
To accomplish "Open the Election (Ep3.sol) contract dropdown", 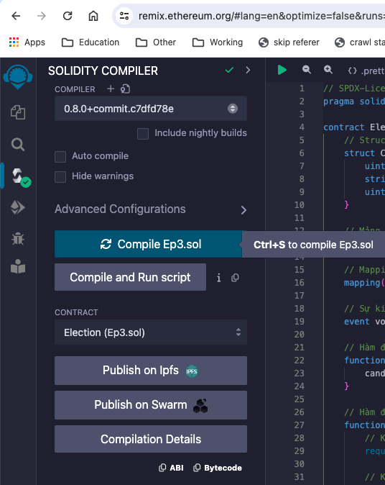I will [151, 332].
